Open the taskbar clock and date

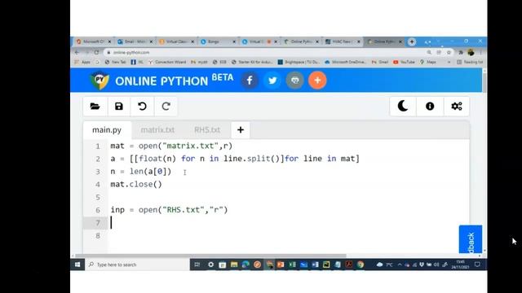(460, 265)
